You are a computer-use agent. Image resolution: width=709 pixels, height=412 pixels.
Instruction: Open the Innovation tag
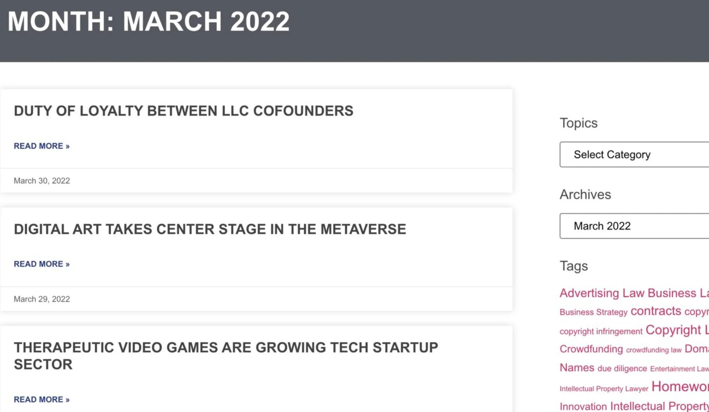pos(583,407)
